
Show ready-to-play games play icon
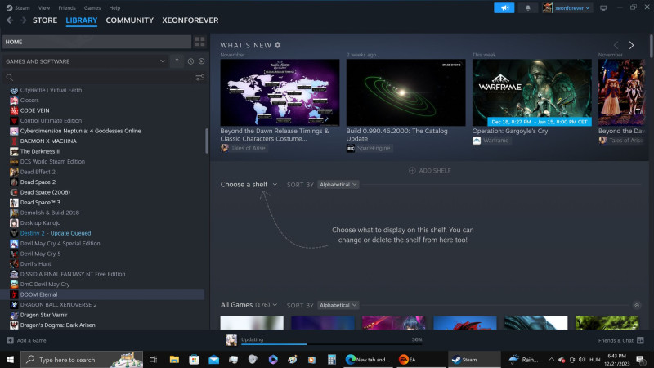coord(201,61)
